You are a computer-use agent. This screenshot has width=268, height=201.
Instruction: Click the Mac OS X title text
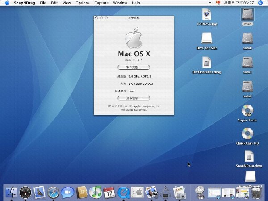134,54
